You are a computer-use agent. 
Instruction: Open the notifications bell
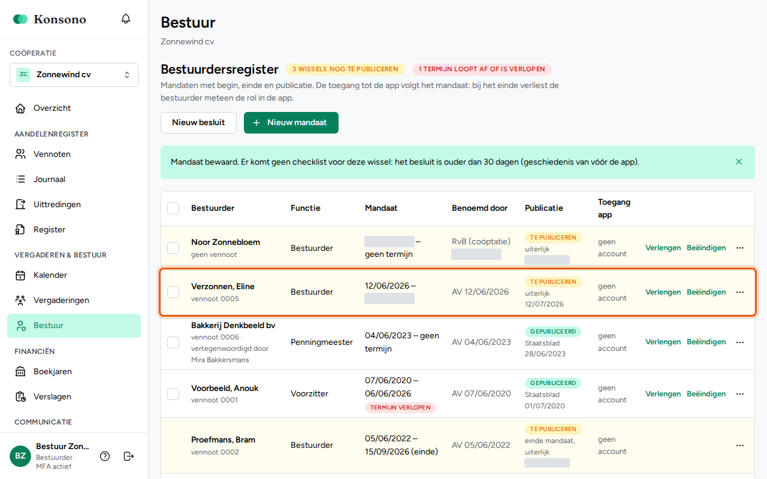pyautogui.click(x=126, y=19)
